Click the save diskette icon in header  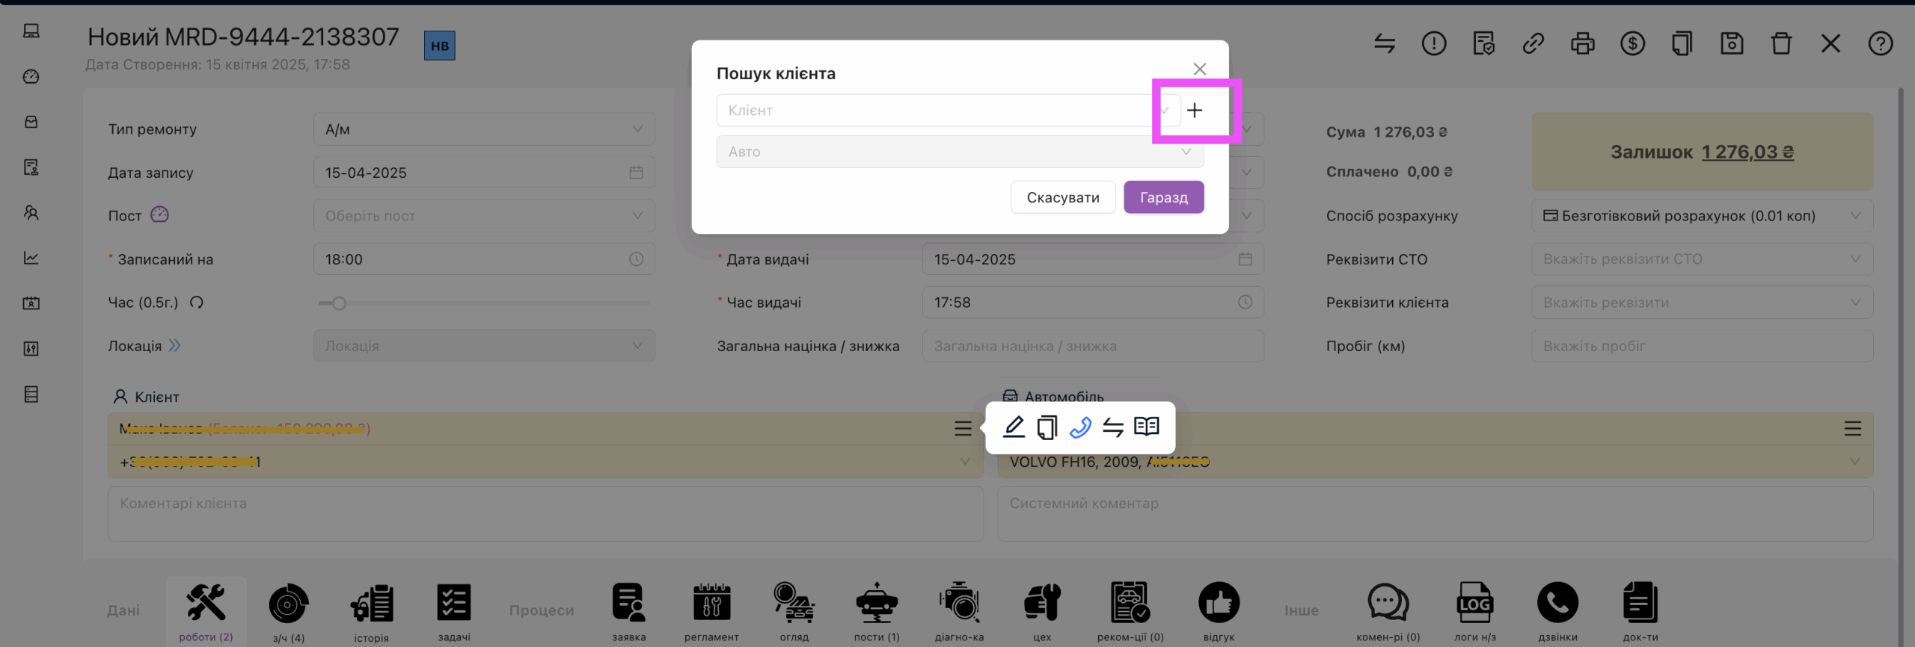pos(1732,44)
